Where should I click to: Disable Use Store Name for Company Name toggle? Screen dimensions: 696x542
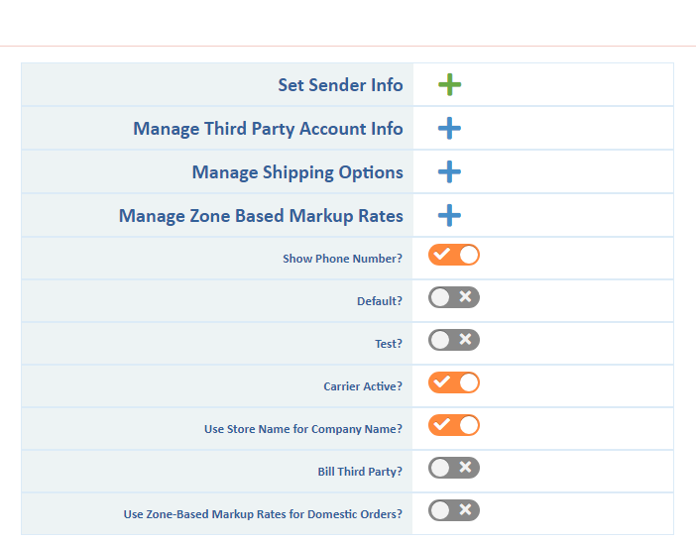[x=454, y=425]
